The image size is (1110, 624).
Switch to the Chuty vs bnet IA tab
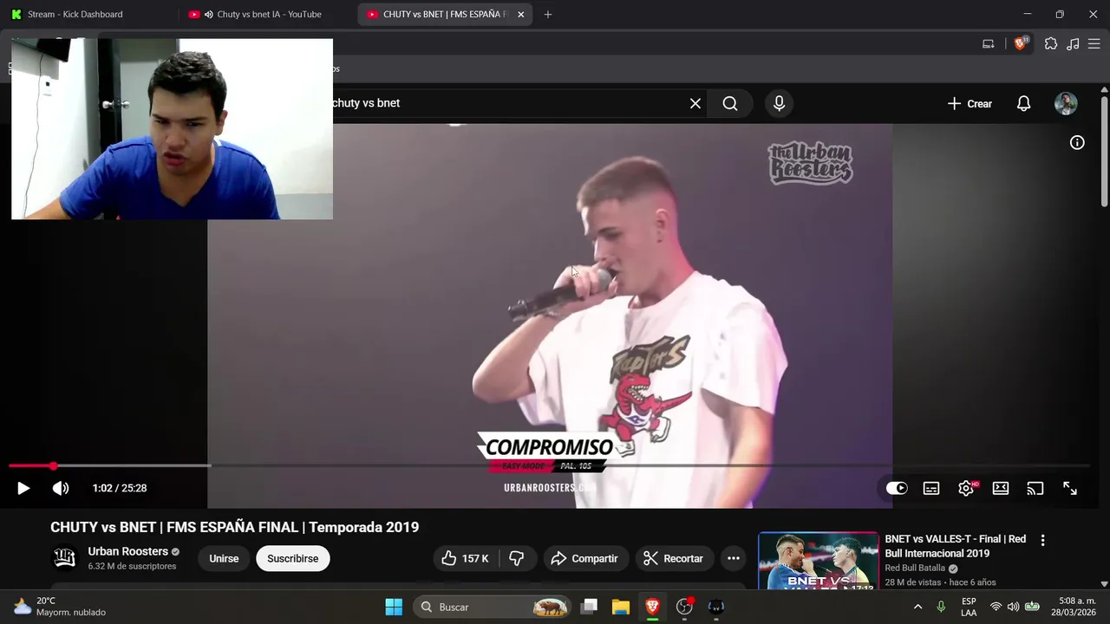click(x=269, y=14)
